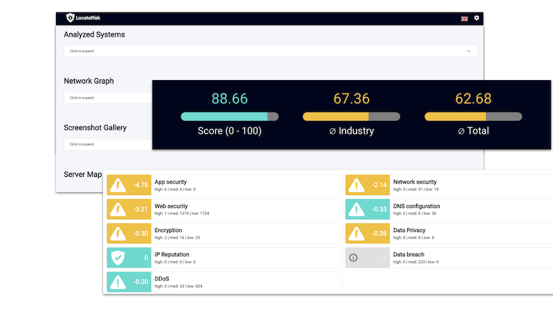
Task: Click the LocateRisk shield logo
Action: click(70, 18)
